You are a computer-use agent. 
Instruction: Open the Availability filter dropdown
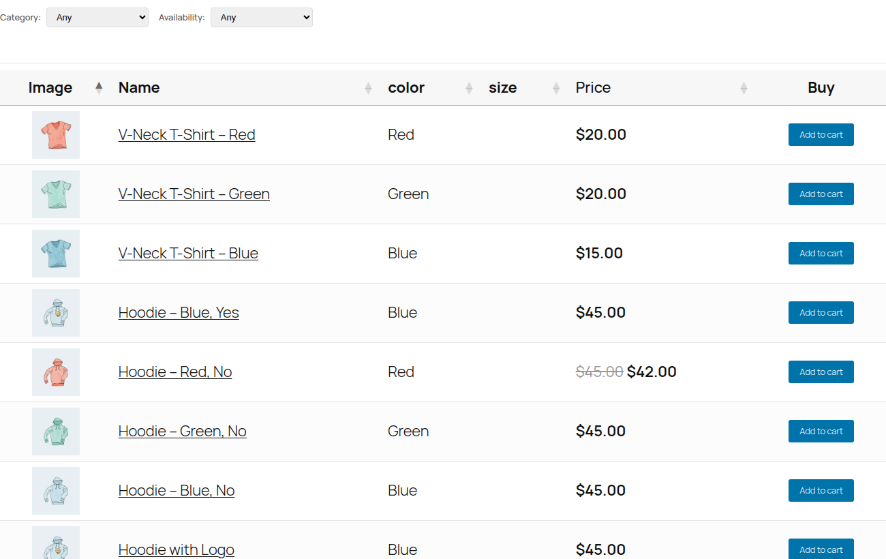(x=262, y=18)
